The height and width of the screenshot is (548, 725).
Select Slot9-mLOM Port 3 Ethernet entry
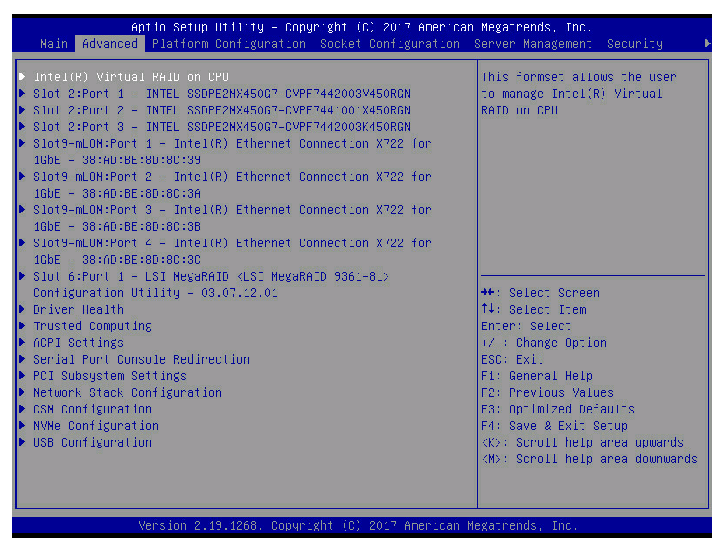[x=232, y=210]
